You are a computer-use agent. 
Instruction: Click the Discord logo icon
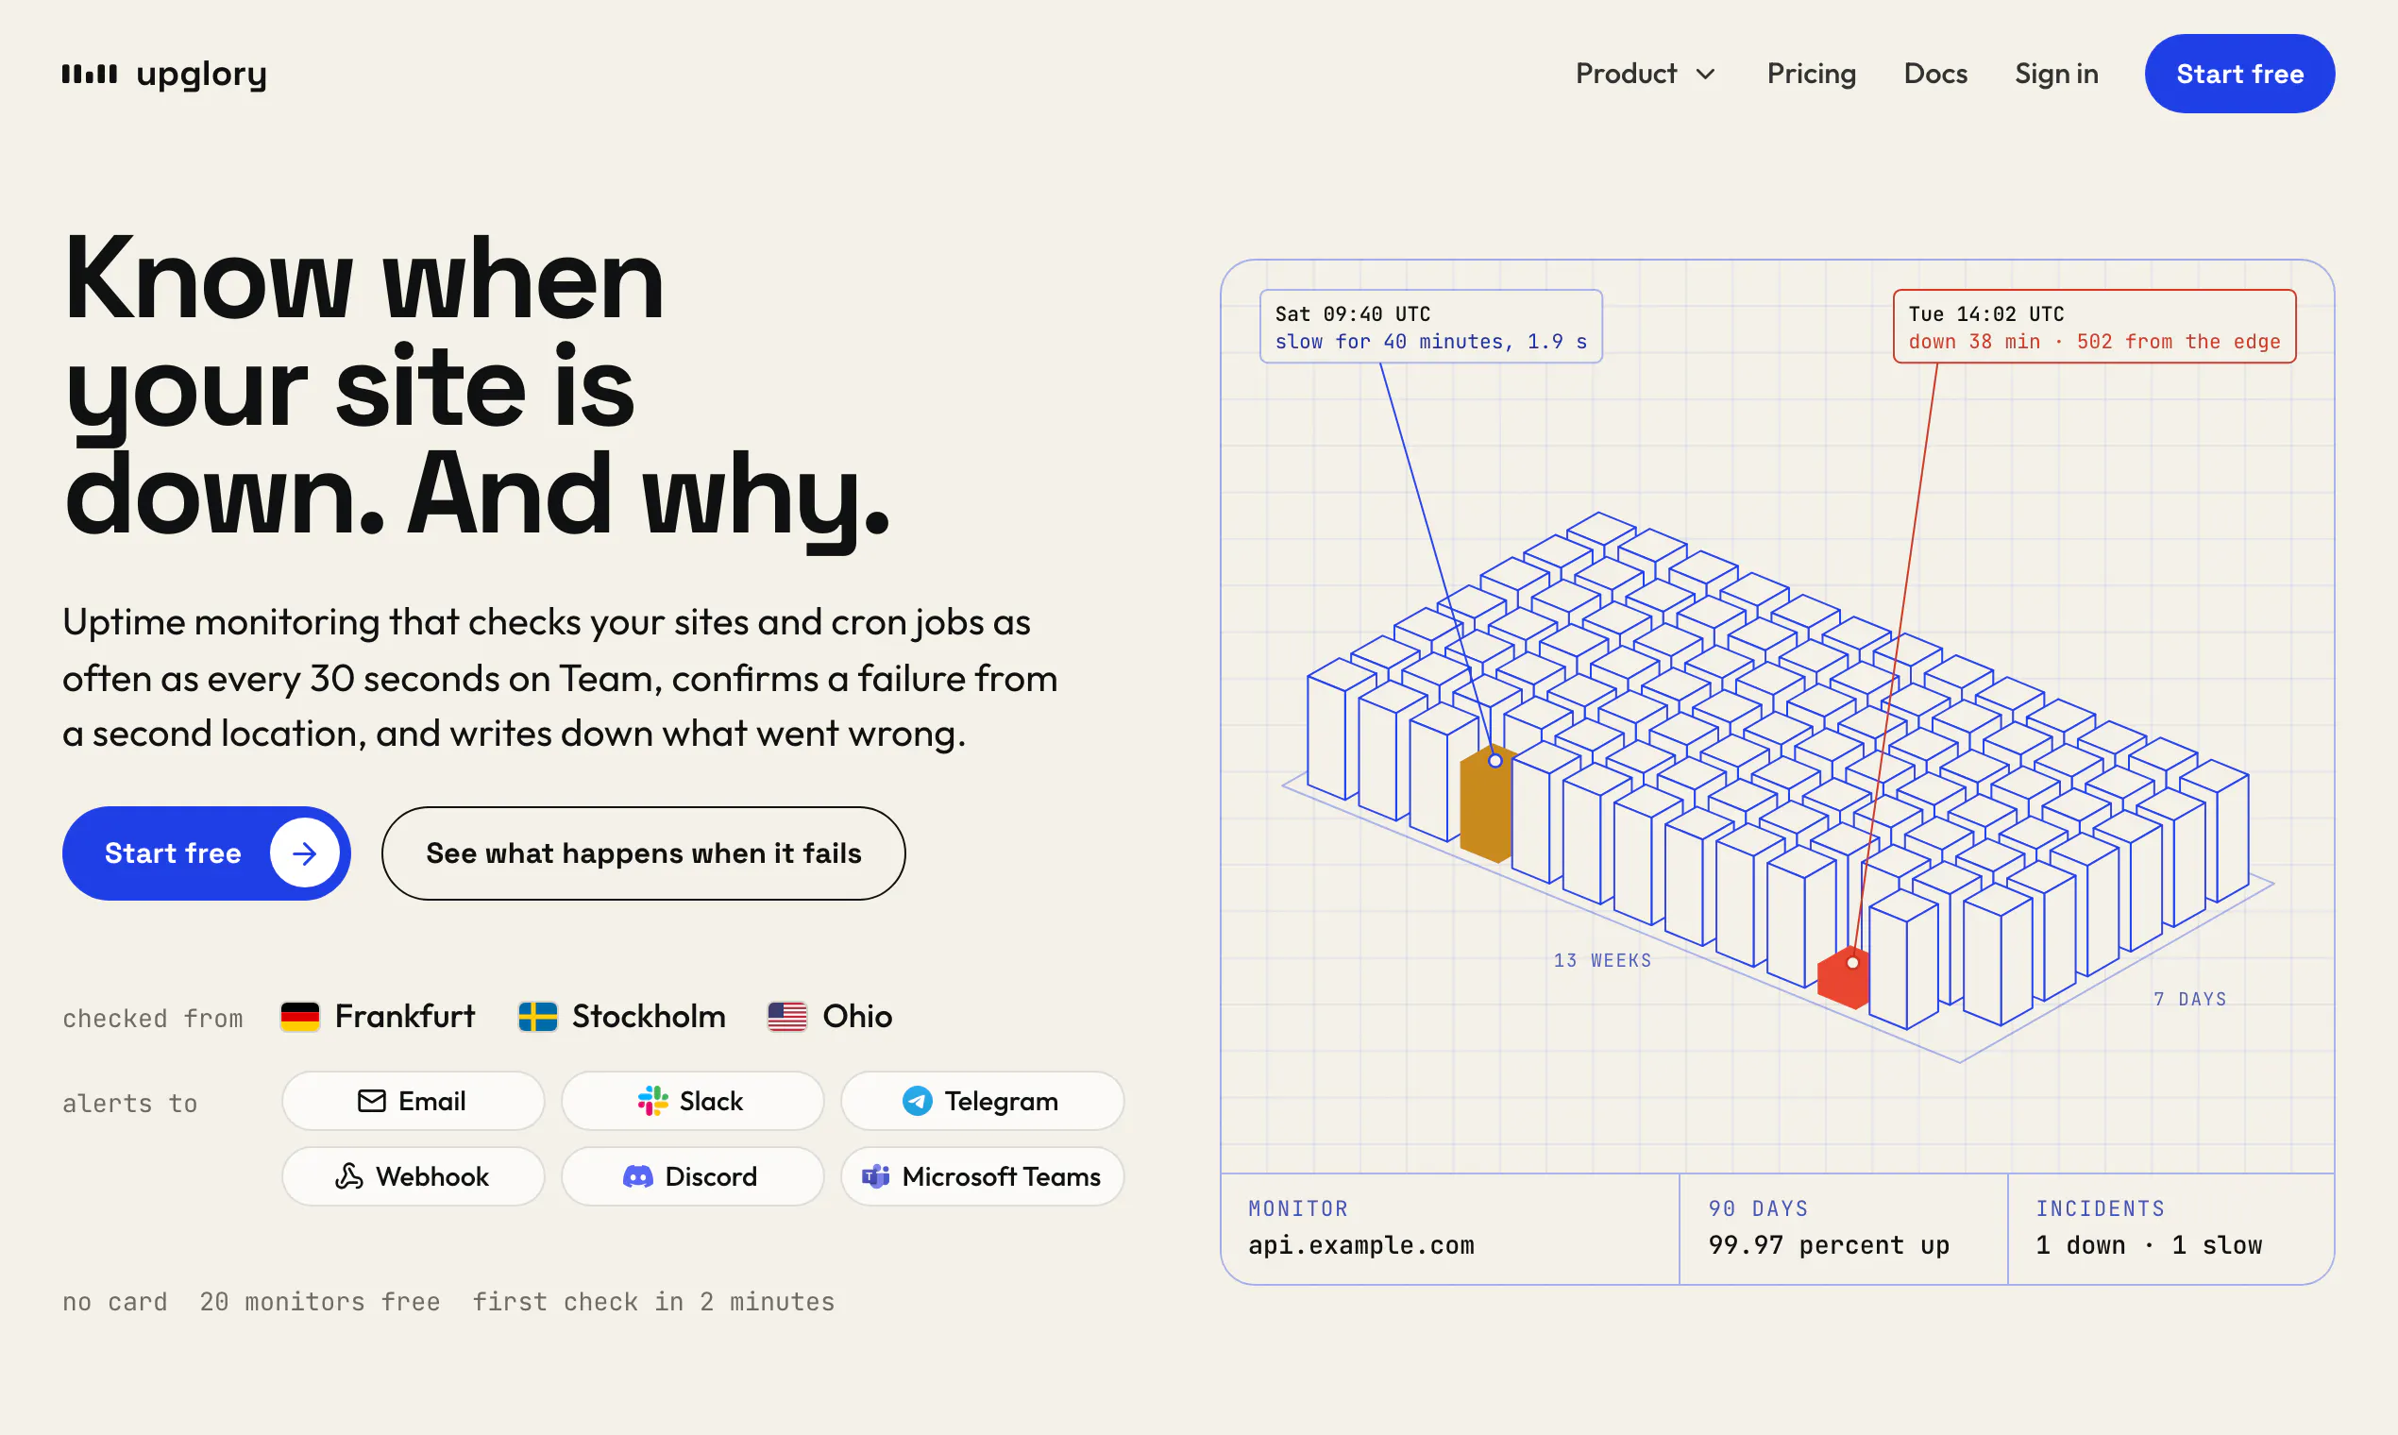(x=638, y=1177)
